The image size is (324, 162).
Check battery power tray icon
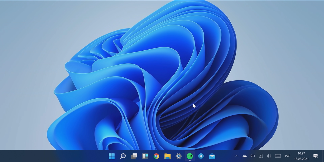point(253,156)
